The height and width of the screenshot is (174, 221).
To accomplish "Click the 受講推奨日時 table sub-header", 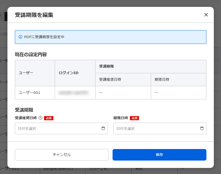I will point(110,80).
